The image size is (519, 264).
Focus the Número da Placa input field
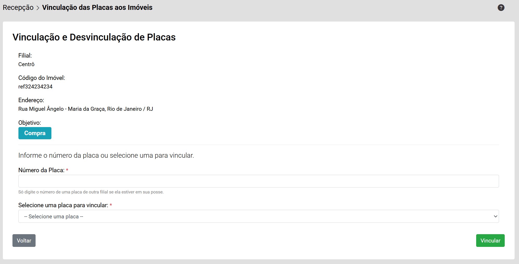[258, 181]
